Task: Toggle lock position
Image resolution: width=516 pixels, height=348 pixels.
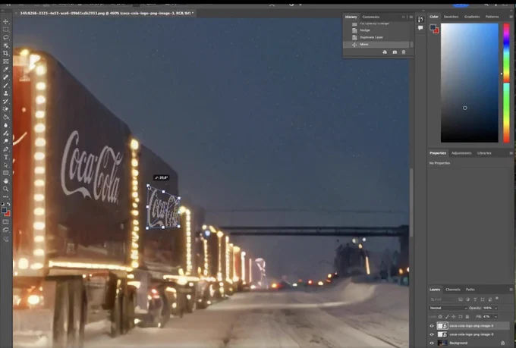Action: [x=454, y=316]
